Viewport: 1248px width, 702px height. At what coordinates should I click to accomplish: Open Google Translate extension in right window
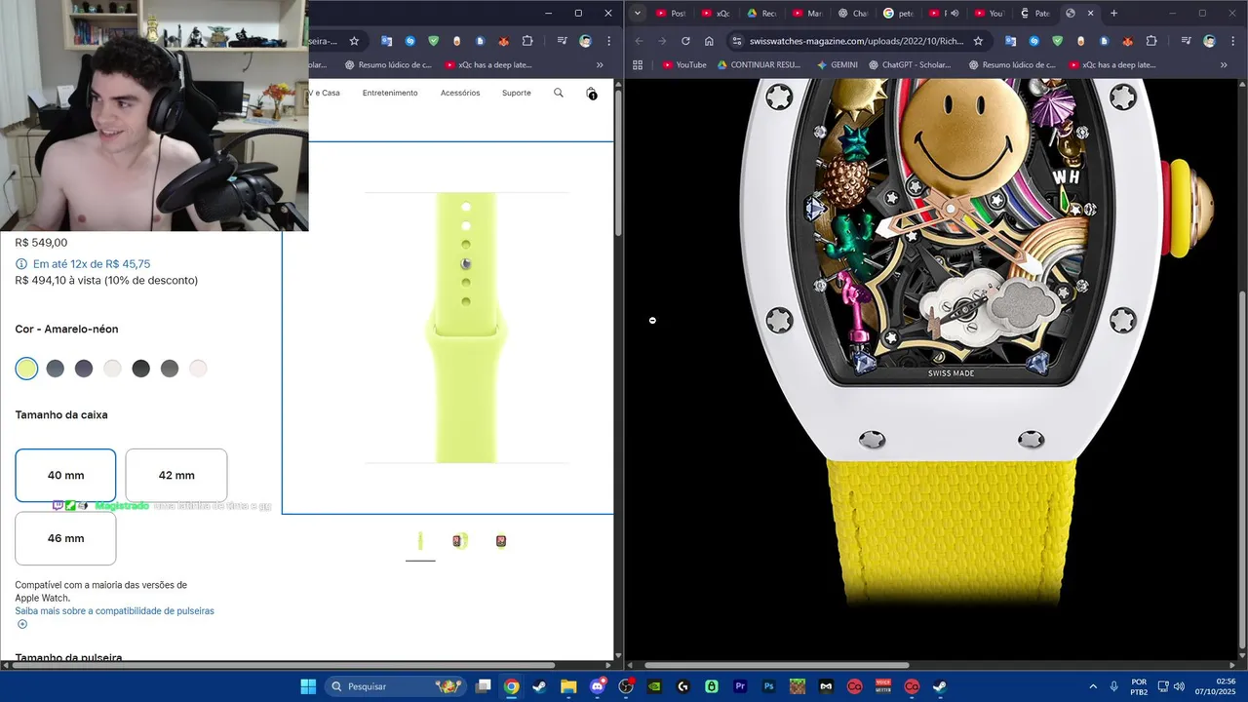tap(1011, 41)
